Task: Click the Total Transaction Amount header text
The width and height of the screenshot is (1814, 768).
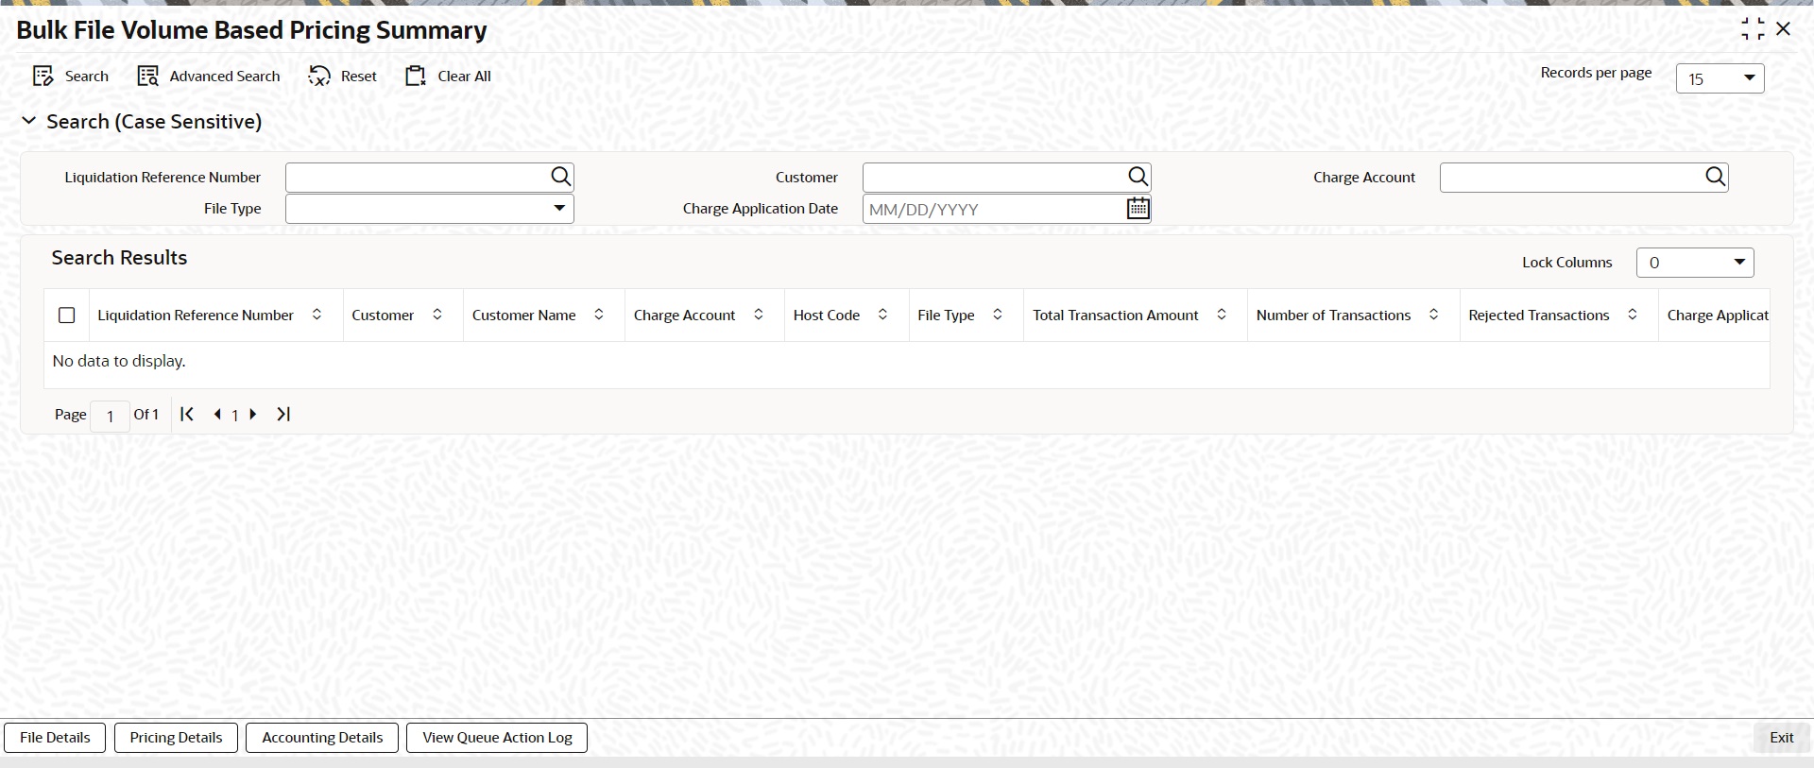Action: pos(1116,316)
